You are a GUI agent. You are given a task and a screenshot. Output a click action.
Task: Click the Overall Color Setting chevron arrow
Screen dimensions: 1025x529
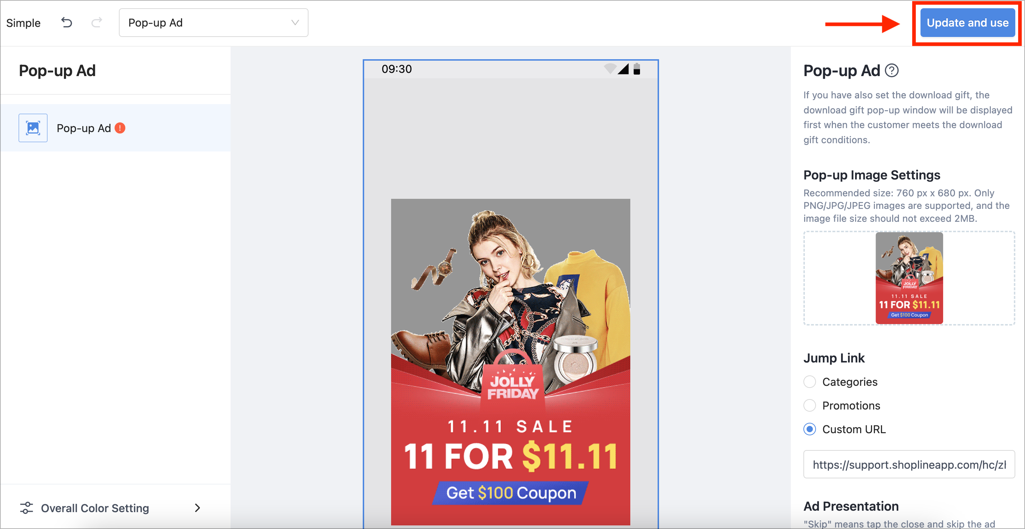click(198, 508)
